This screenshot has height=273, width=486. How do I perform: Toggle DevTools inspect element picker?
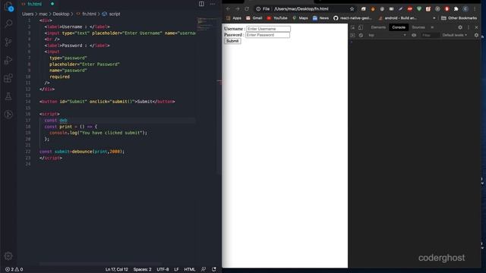[x=352, y=27]
